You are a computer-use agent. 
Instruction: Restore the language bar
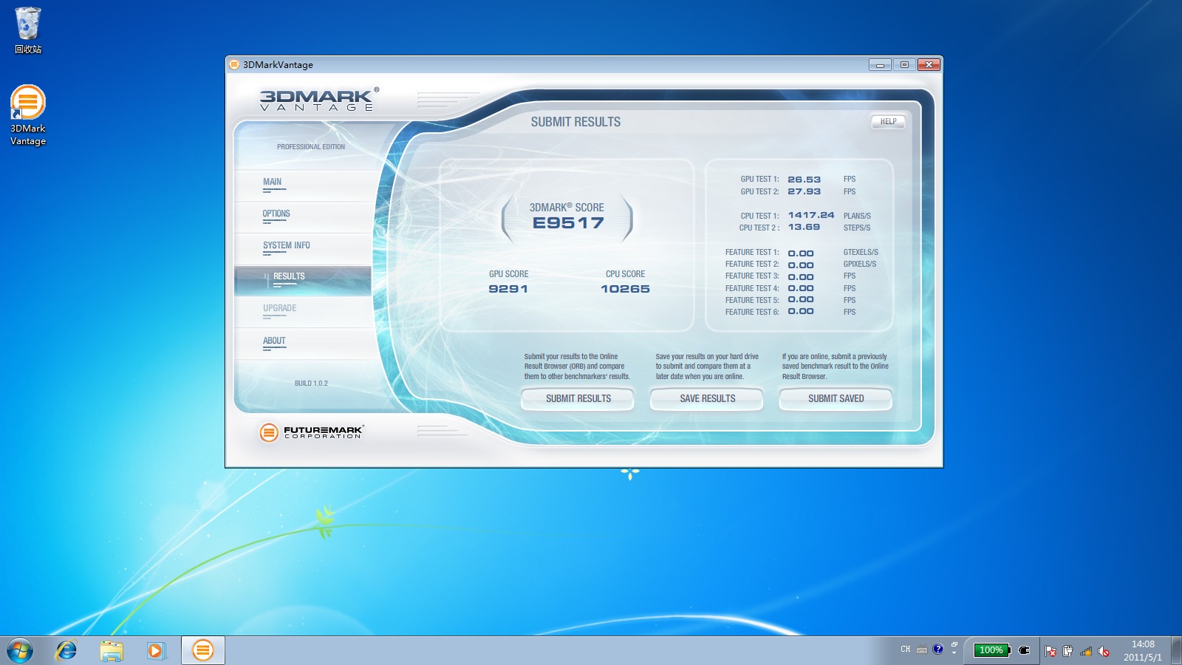click(x=954, y=644)
